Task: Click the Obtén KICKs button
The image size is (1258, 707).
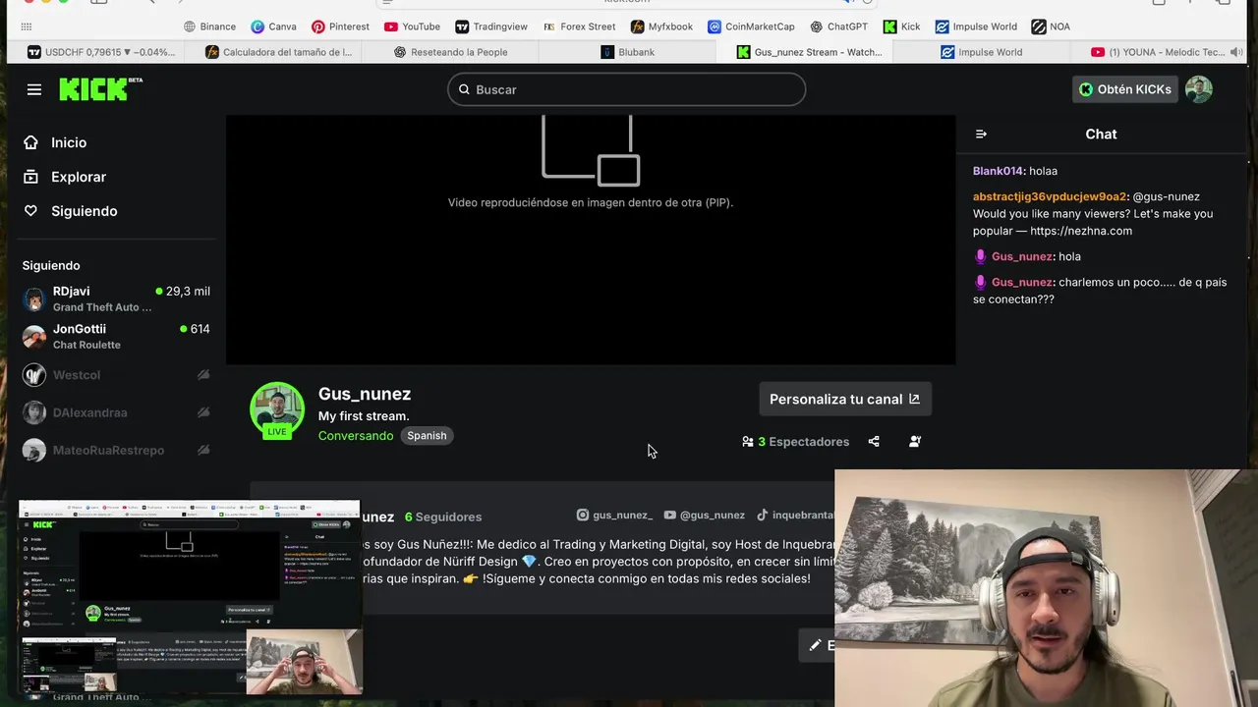Action: point(1125,89)
